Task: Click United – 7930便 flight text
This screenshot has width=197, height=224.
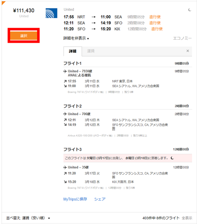Action: click(x=80, y=71)
